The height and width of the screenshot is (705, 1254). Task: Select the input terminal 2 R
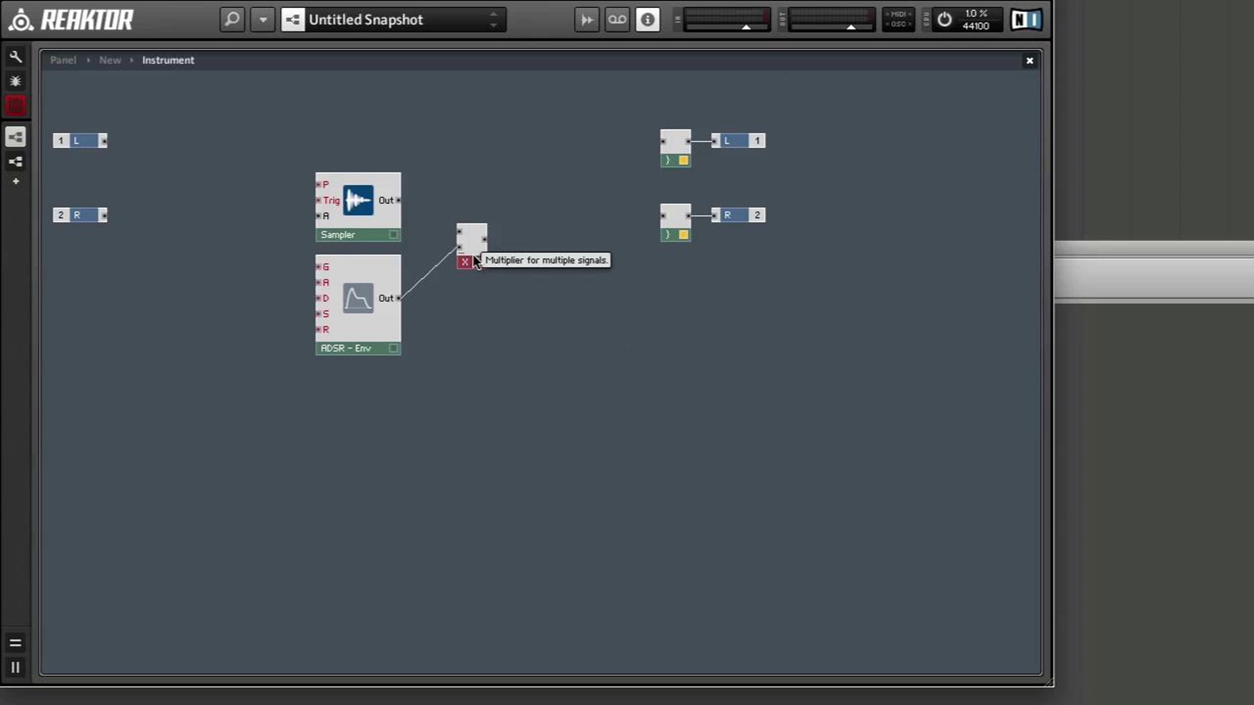(x=80, y=215)
